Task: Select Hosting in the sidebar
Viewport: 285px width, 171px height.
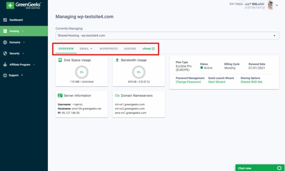Action: 24,31
